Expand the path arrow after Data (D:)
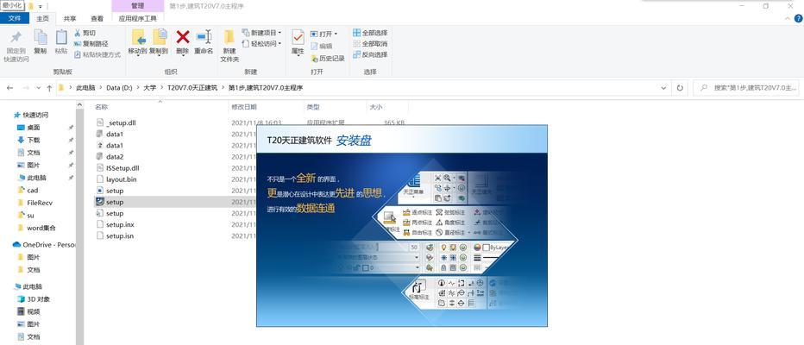Image resolution: width=804 pixels, height=345 pixels. click(137, 88)
